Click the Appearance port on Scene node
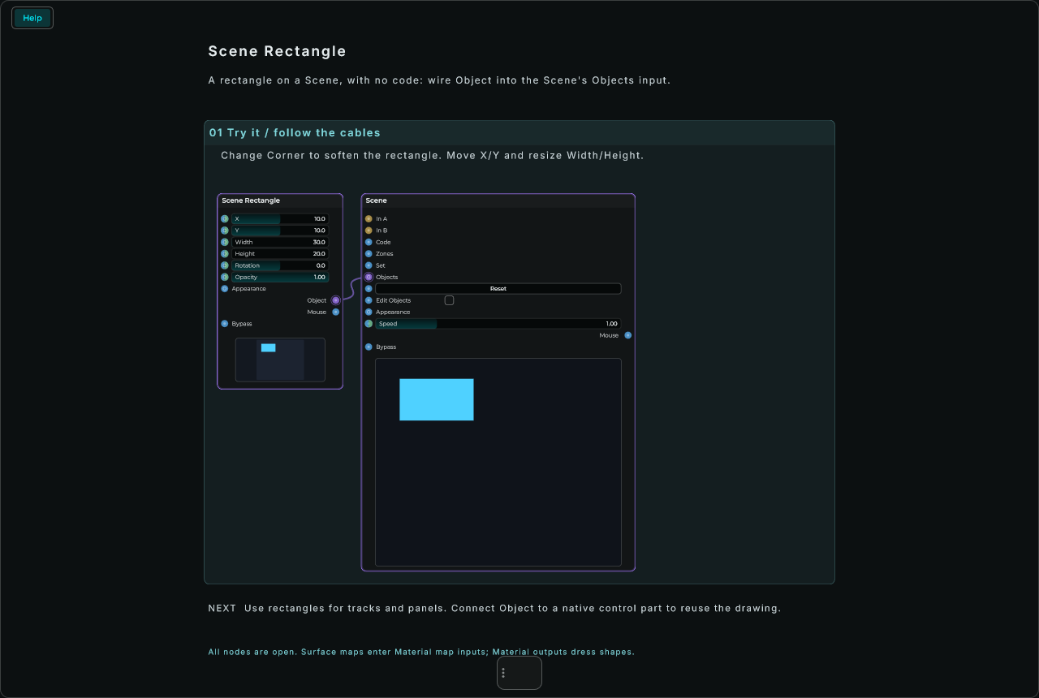 click(x=369, y=312)
